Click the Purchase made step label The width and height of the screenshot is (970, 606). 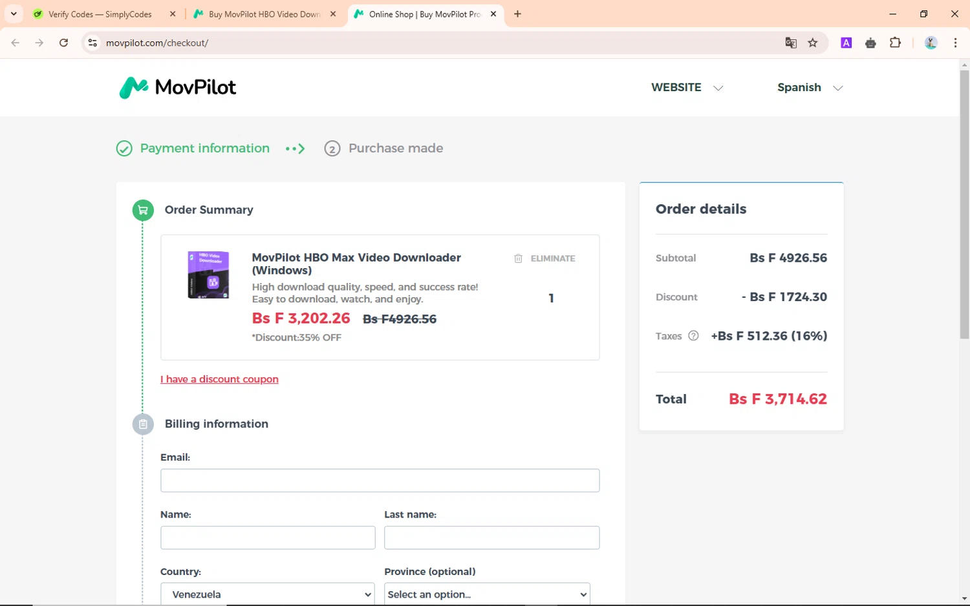(396, 149)
